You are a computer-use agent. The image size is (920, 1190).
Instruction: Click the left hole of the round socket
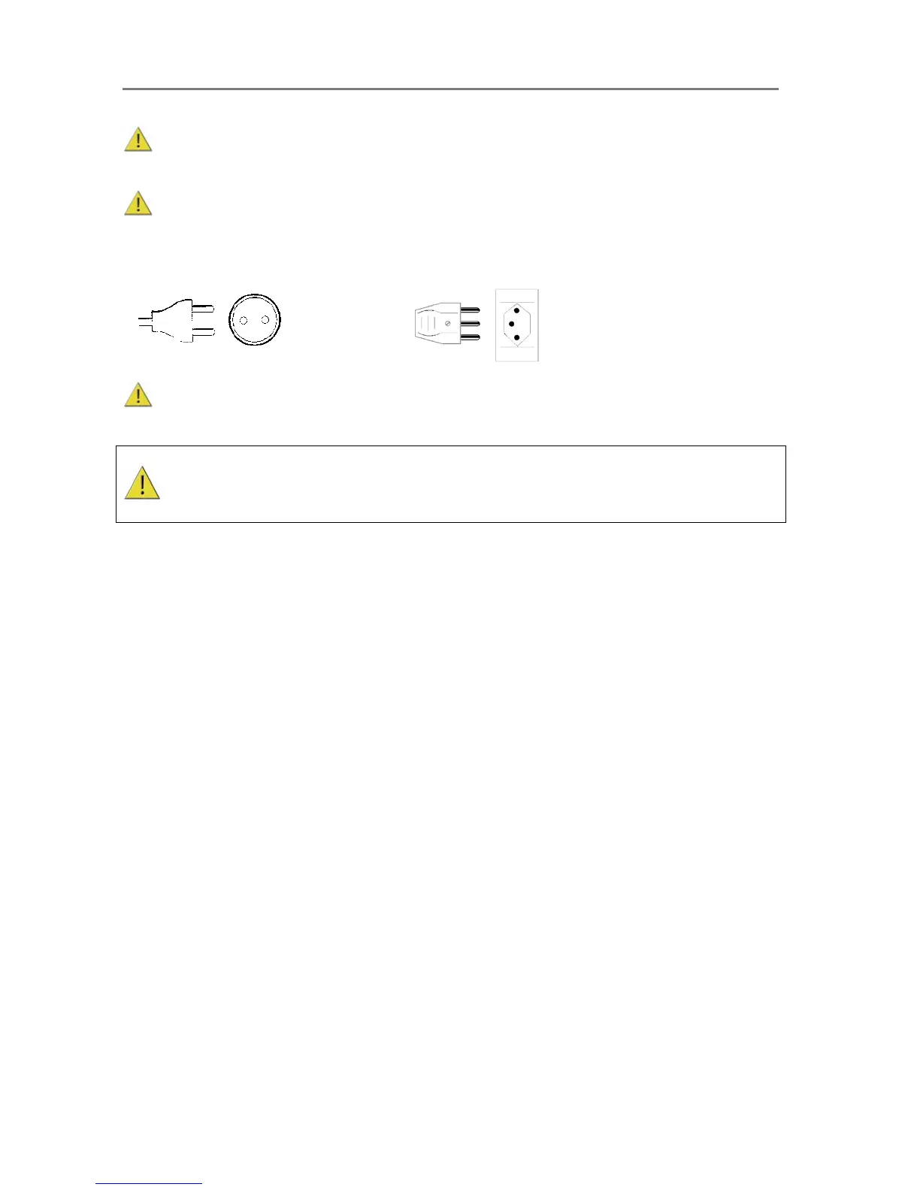(244, 320)
